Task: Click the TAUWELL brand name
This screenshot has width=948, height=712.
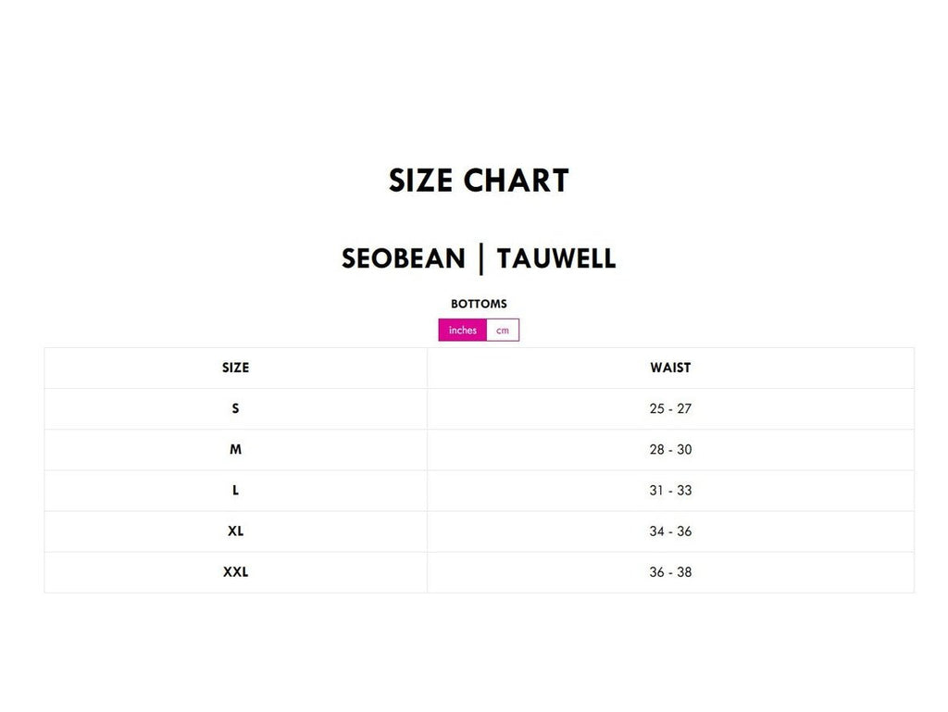Action: click(x=556, y=258)
